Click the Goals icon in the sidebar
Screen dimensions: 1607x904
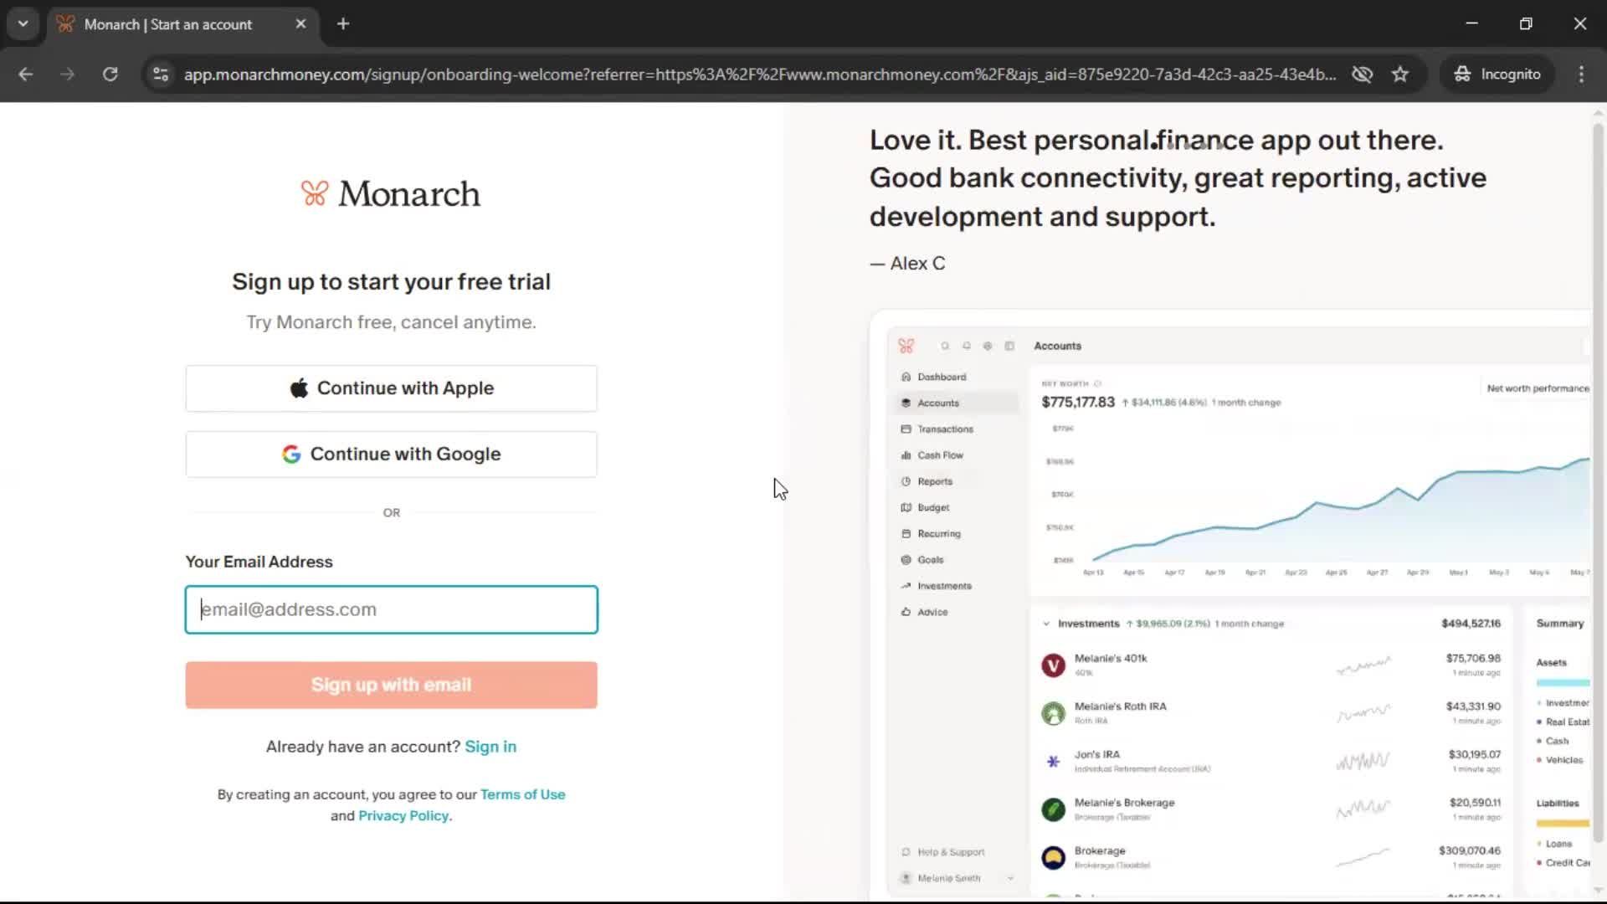(x=906, y=559)
